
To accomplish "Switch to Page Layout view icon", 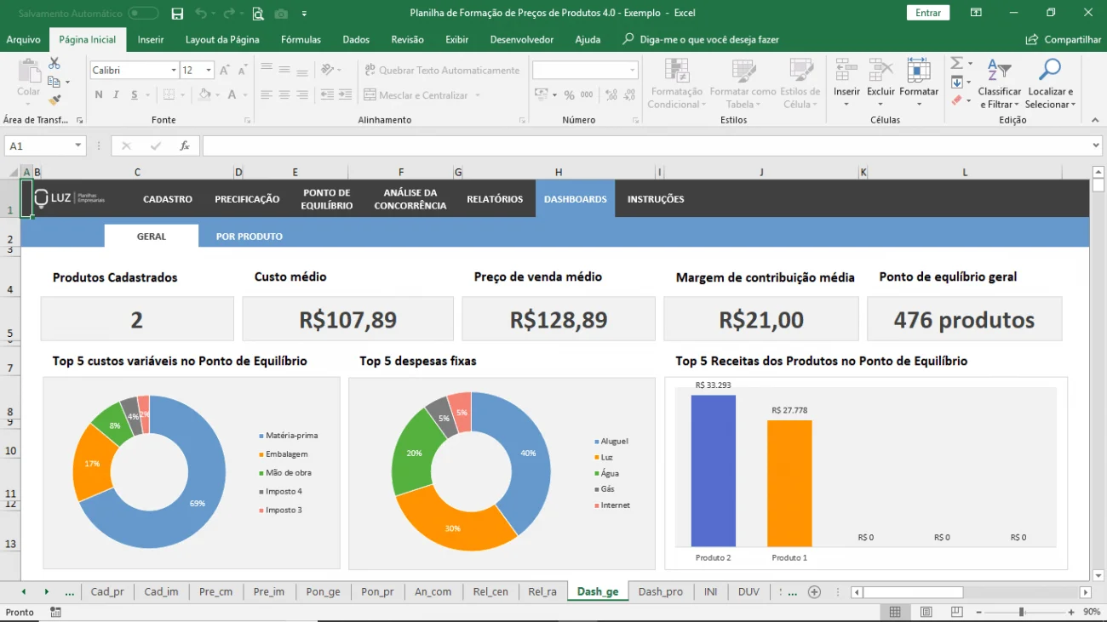I will (926, 612).
